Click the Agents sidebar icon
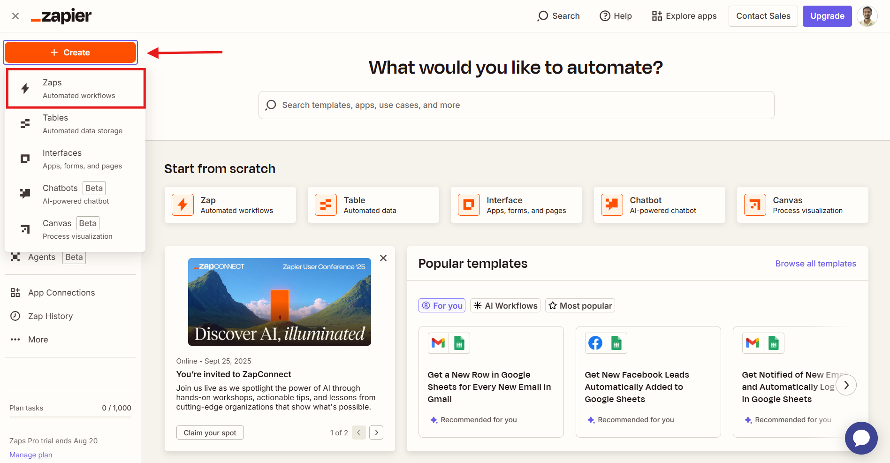The image size is (890, 463). pyautogui.click(x=15, y=257)
